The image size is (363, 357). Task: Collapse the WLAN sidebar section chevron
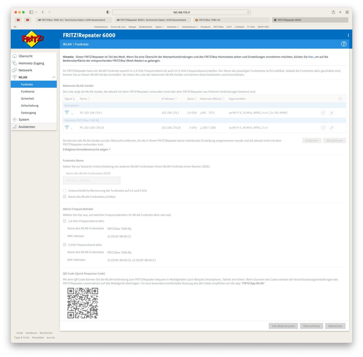click(x=54, y=77)
